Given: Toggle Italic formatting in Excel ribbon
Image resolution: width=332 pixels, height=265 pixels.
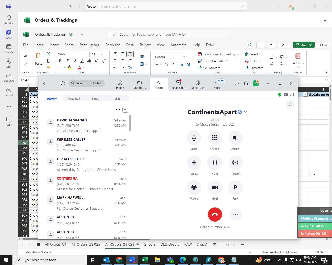Looking at the screenshot, I should click(67, 61).
